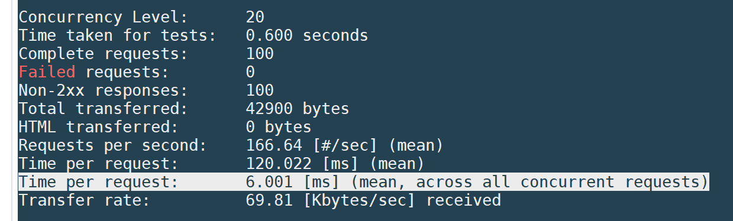
Task: Click the Transfer rate label
Action: click(85, 200)
